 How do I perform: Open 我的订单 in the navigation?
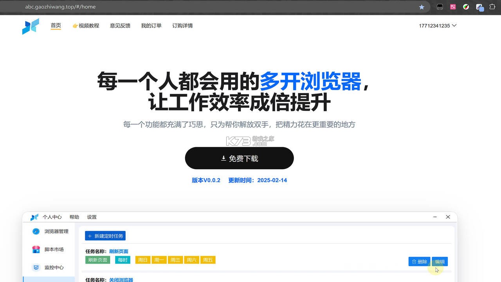[151, 26]
